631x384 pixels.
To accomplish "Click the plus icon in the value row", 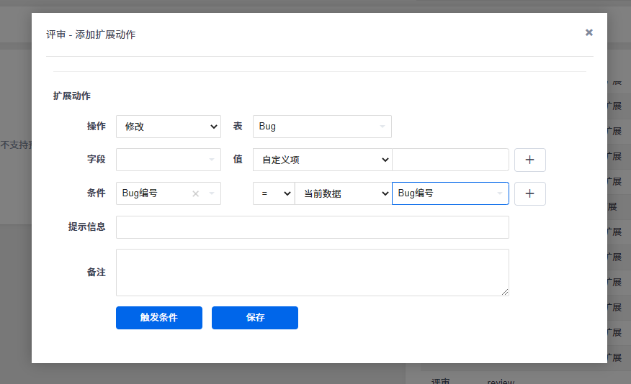I will pos(529,160).
